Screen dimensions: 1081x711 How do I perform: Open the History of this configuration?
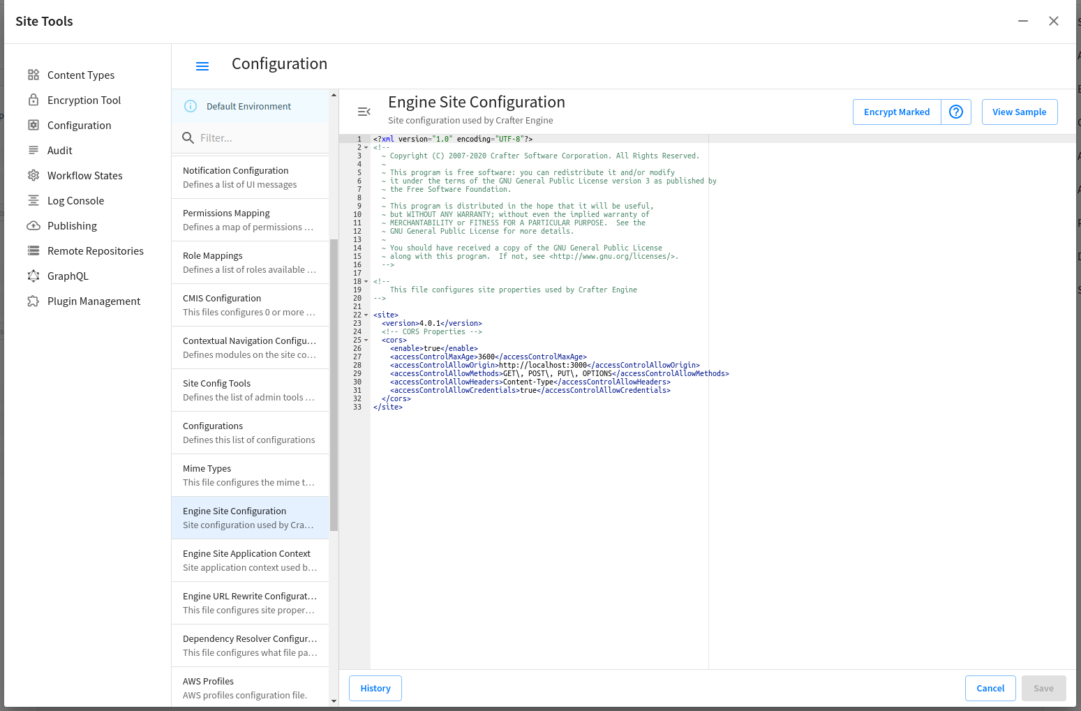click(375, 688)
